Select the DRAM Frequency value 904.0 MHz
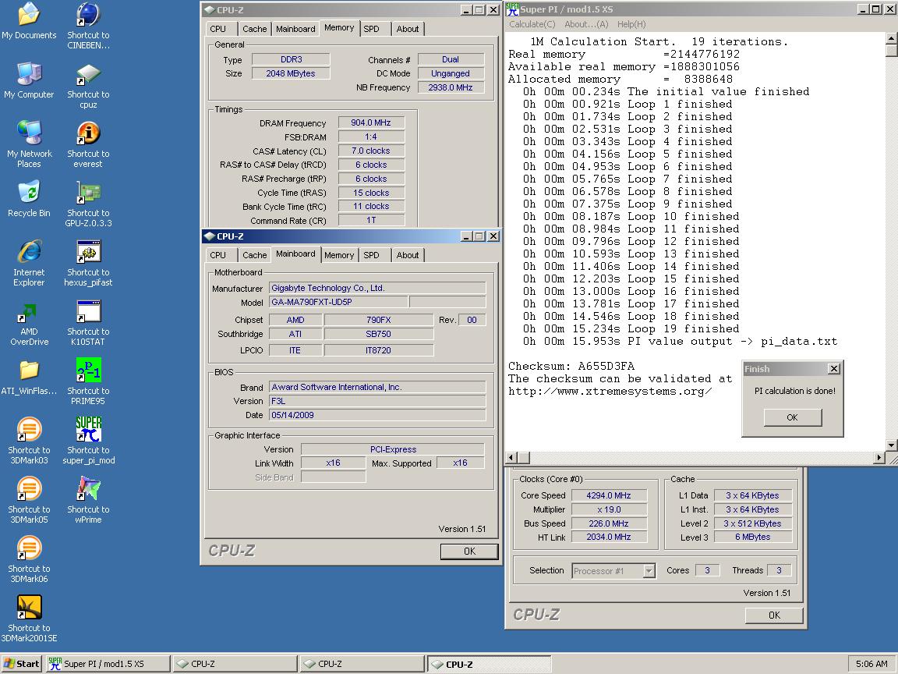The image size is (898, 674). click(371, 122)
